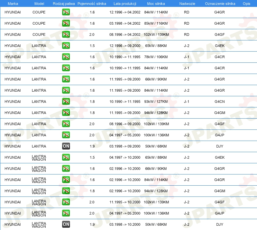Viewport: 257px width, 230px height.
Task: Click the Moc silnika column header
Action: (156, 4)
